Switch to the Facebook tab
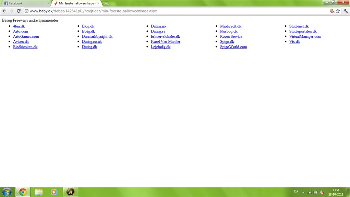 click(x=26, y=3)
